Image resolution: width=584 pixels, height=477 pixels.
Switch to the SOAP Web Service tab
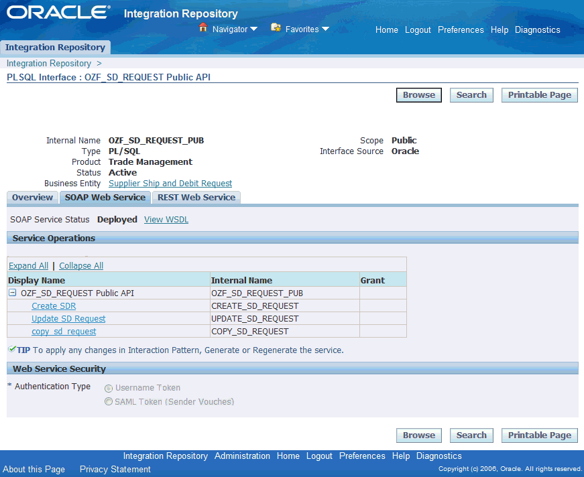point(105,198)
